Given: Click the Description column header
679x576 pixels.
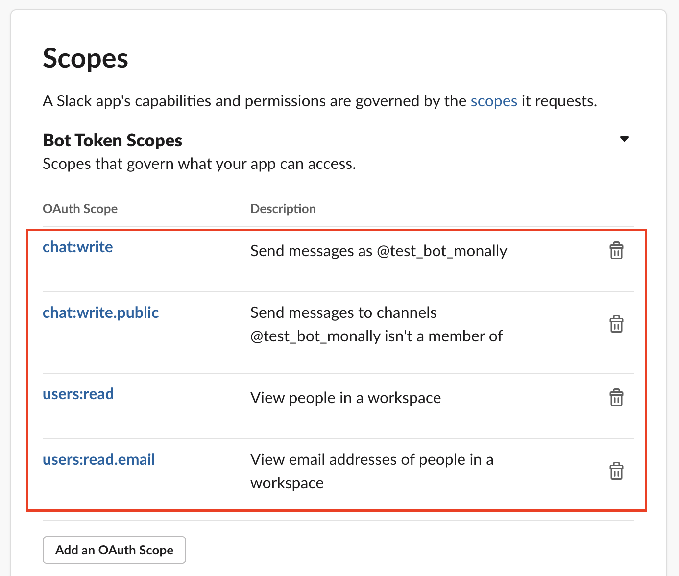Looking at the screenshot, I should click(283, 209).
